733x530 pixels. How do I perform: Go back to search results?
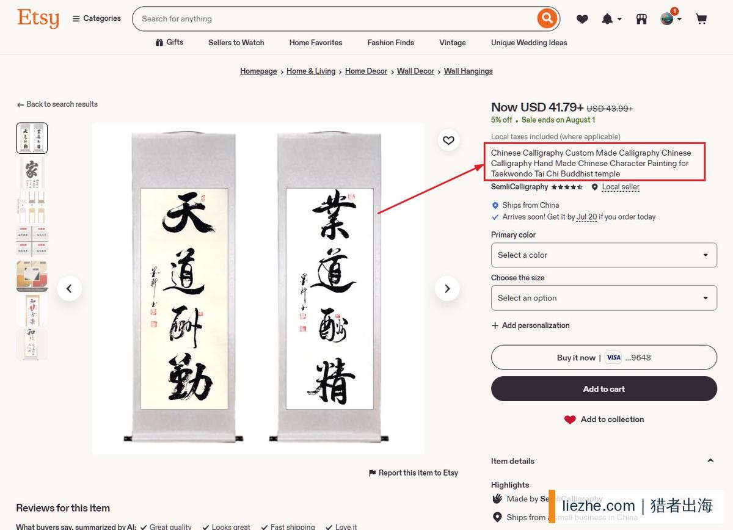pyautogui.click(x=57, y=104)
